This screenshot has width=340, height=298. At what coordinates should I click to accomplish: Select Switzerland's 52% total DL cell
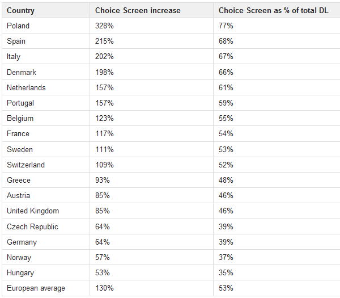(x=226, y=165)
